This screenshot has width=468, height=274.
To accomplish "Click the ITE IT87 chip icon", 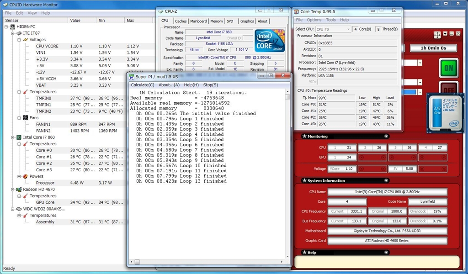I will [19, 33].
